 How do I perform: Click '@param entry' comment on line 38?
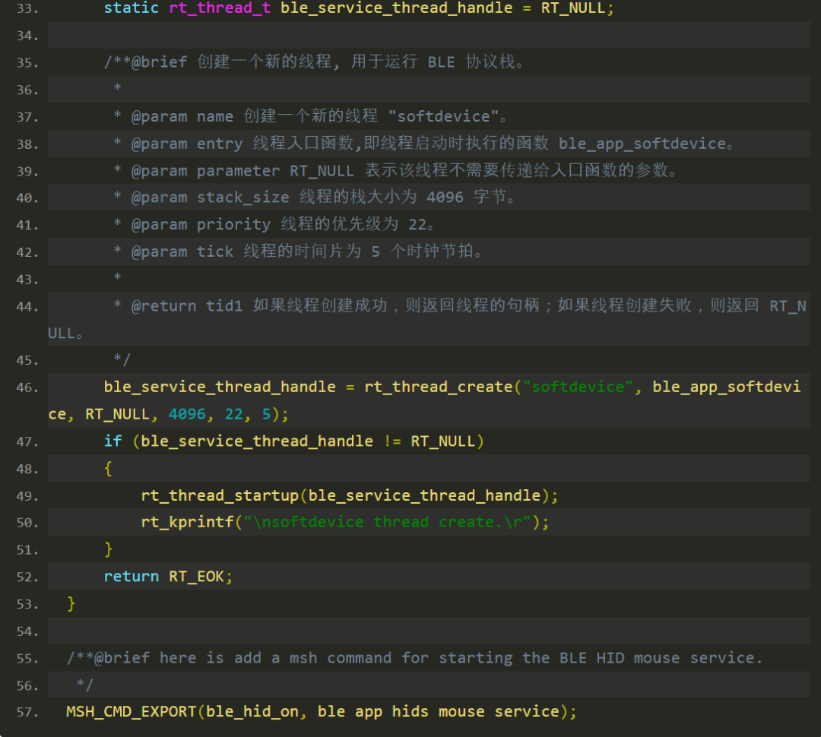pyautogui.click(x=187, y=144)
